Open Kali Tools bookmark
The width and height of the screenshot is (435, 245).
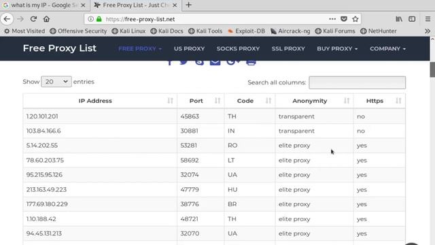(205, 31)
